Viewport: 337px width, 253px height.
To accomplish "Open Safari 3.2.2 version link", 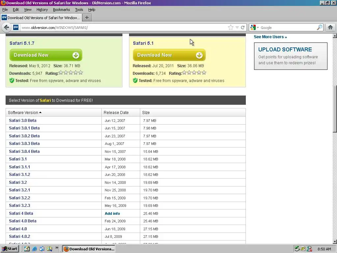I will coord(19,198).
